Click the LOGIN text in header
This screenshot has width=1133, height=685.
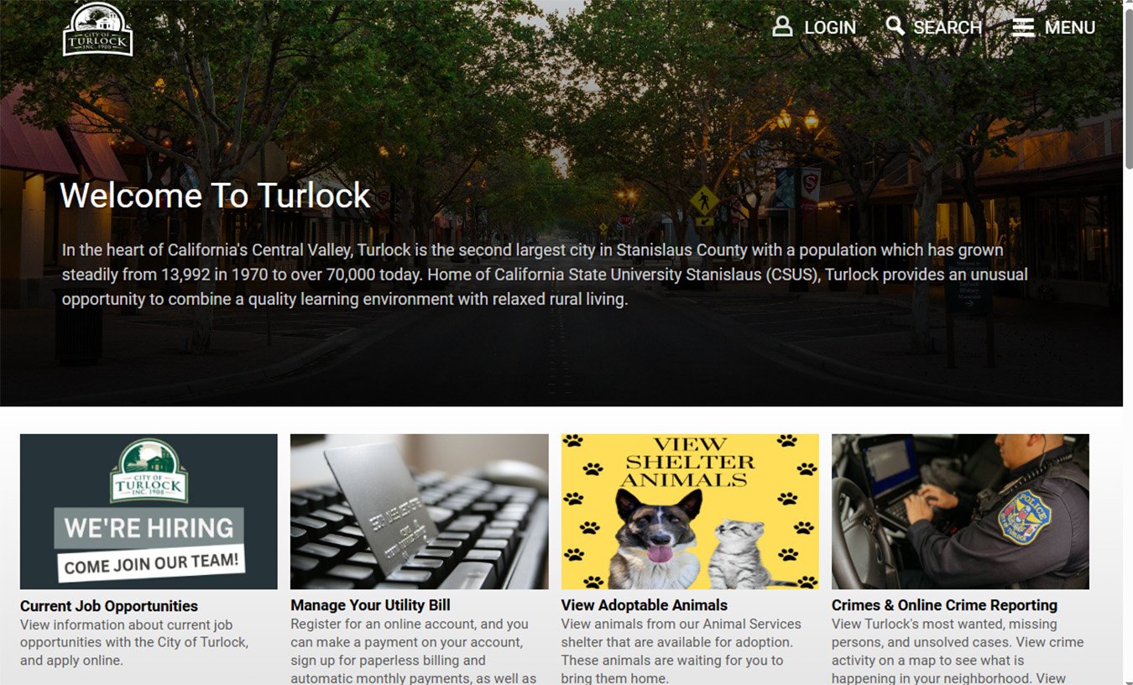(x=829, y=28)
